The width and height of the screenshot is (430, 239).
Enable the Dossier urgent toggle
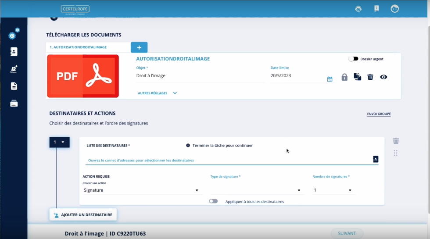point(353,59)
